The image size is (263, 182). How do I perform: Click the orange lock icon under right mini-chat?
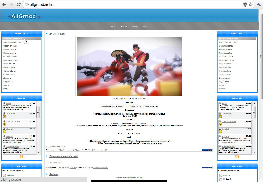pos(237,157)
